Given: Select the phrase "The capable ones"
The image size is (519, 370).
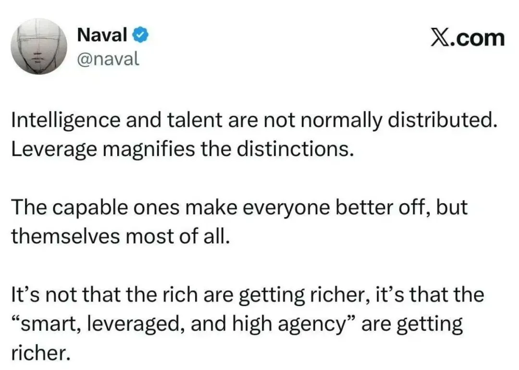Looking at the screenshot, I should pos(95,208).
